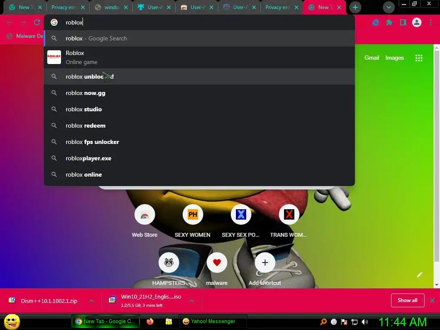Click the Show all downloads button
The width and height of the screenshot is (440, 330).
(407, 300)
